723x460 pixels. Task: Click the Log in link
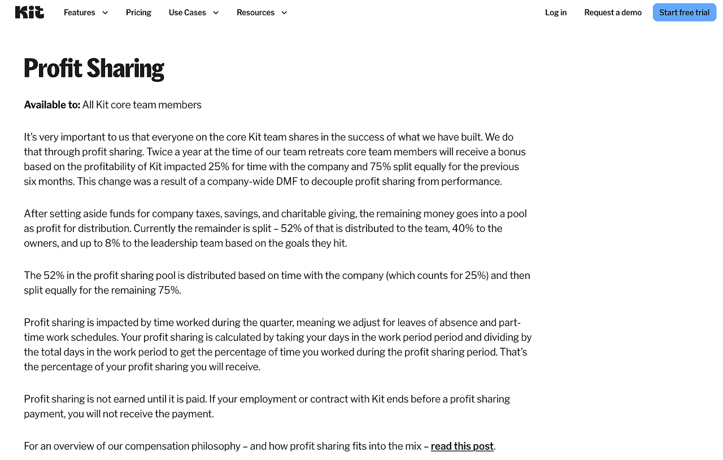tap(556, 12)
